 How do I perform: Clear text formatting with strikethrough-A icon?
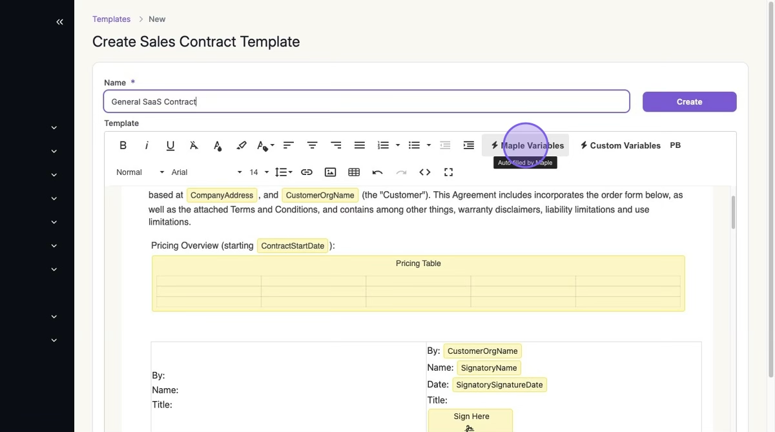coord(194,145)
